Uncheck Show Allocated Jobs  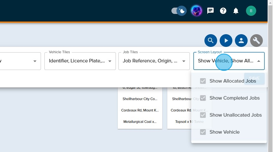point(203,81)
